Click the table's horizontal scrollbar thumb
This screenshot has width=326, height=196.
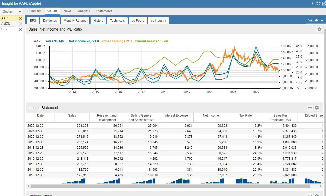pyautogui.click(x=170, y=186)
